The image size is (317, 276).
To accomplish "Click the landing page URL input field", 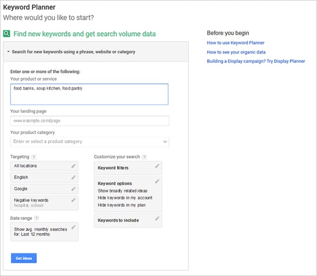I will pyautogui.click(x=89, y=121).
